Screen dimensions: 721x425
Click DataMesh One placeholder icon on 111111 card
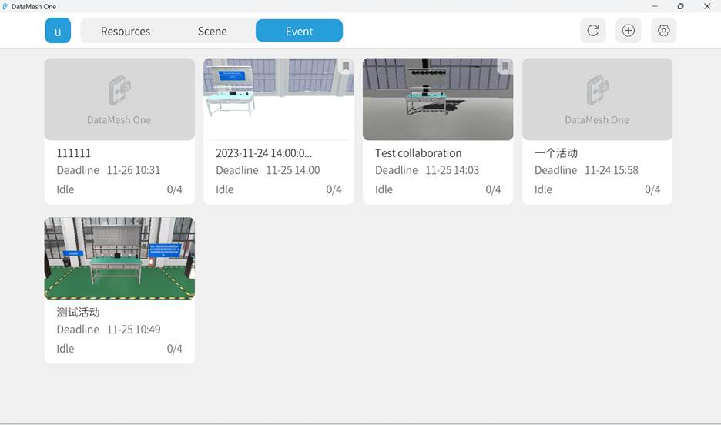tap(119, 91)
